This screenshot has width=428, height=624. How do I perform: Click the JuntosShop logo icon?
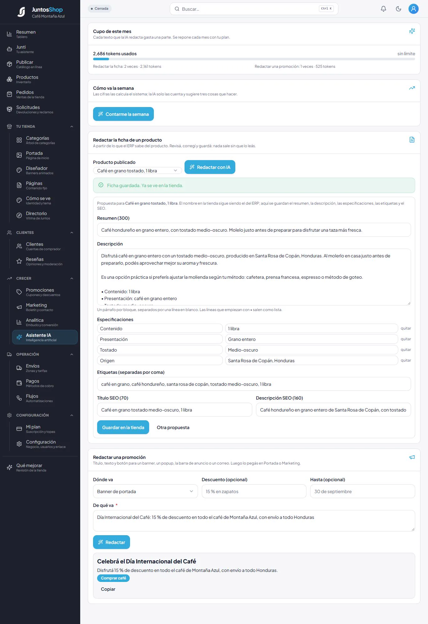tap(21, 12)
